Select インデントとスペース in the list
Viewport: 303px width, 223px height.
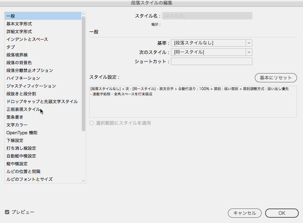pos(43,39)
